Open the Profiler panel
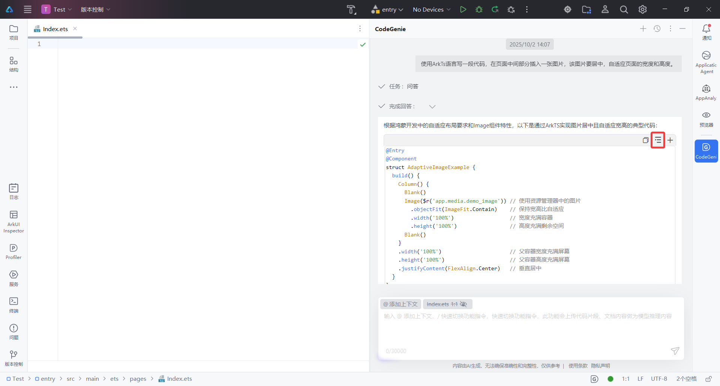720x386 pixels. pyautogui.click(x=14, y=251)
